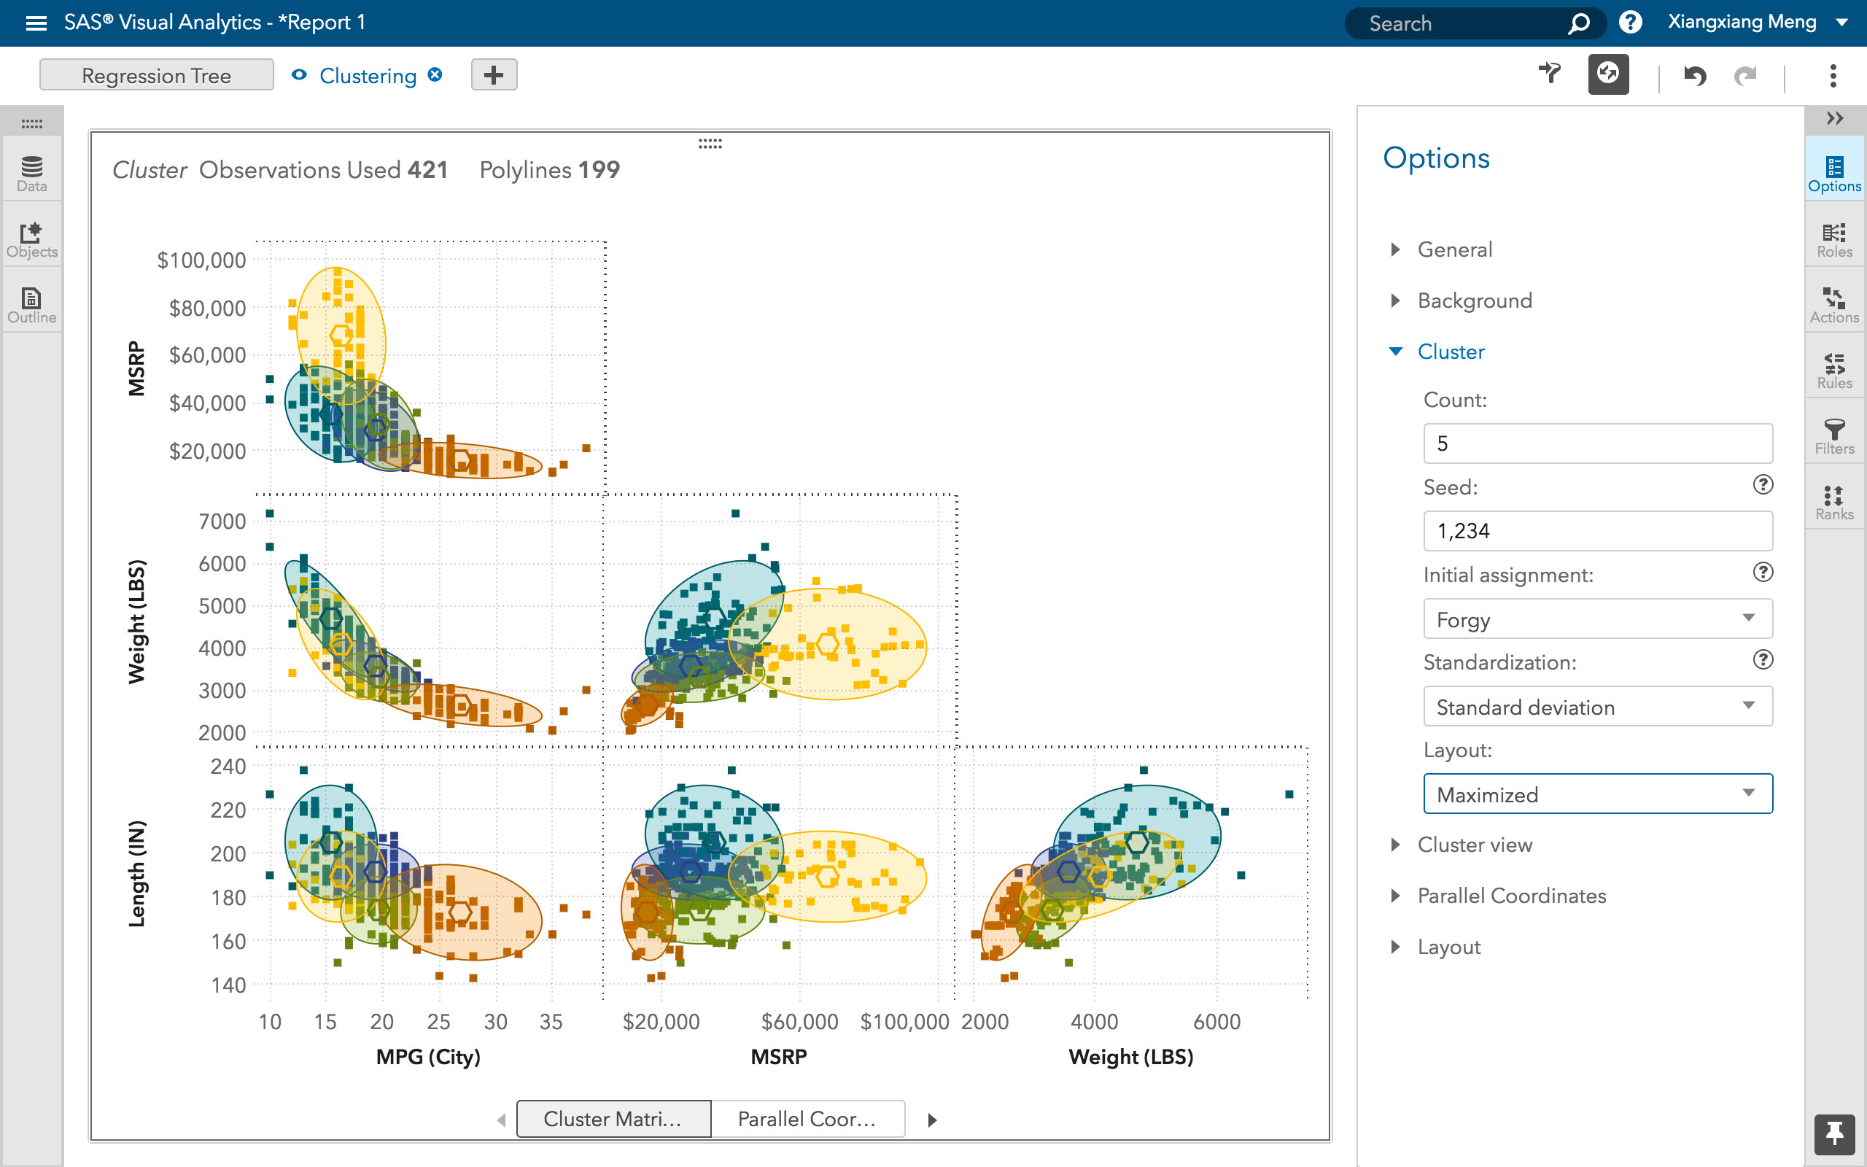Open the Initial assignment dropdown
This screenshot has width=1867, height=1167.
click(x=1596, y=619)
